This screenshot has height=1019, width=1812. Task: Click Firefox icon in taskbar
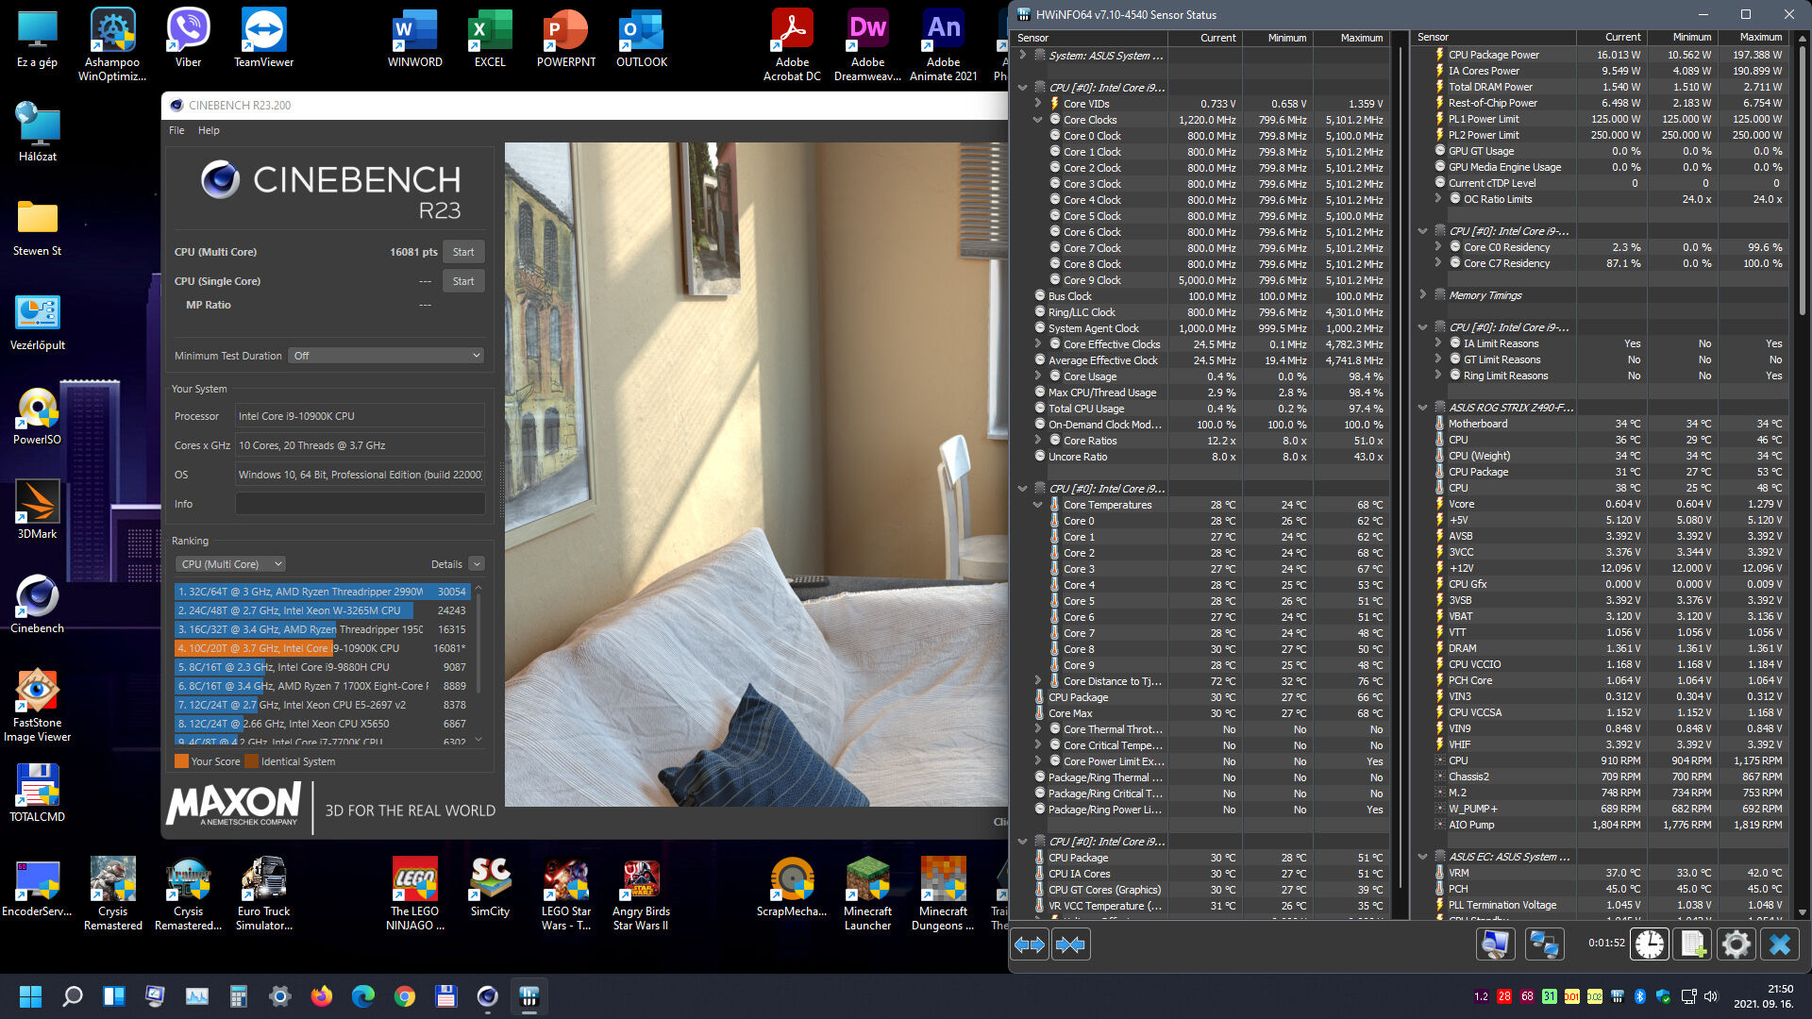pos(322,996)
